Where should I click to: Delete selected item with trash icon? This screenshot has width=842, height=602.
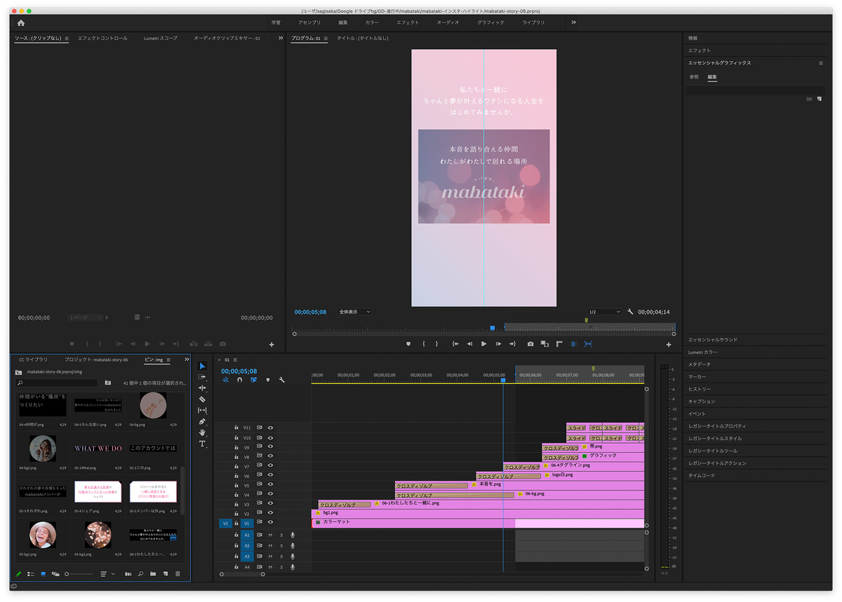pyautogui.click(x=178, y=574)
